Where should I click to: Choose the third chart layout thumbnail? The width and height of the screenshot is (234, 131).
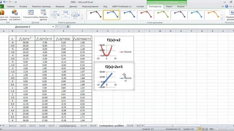click(x=75, y=15)
